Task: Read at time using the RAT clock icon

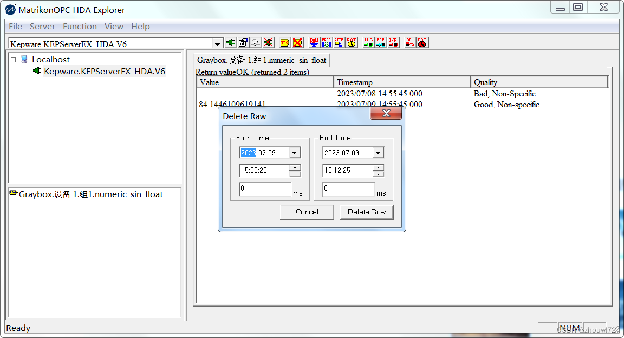Action: click(x=352, y=42)
